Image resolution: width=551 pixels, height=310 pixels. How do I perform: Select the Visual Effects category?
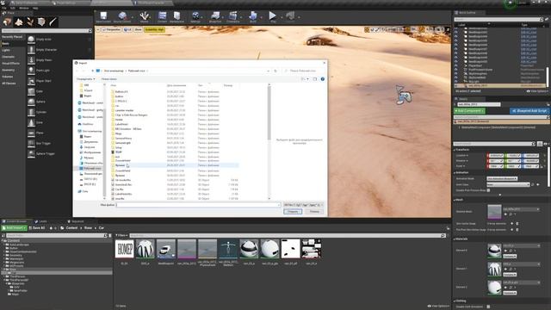click(x=11, y=64)
